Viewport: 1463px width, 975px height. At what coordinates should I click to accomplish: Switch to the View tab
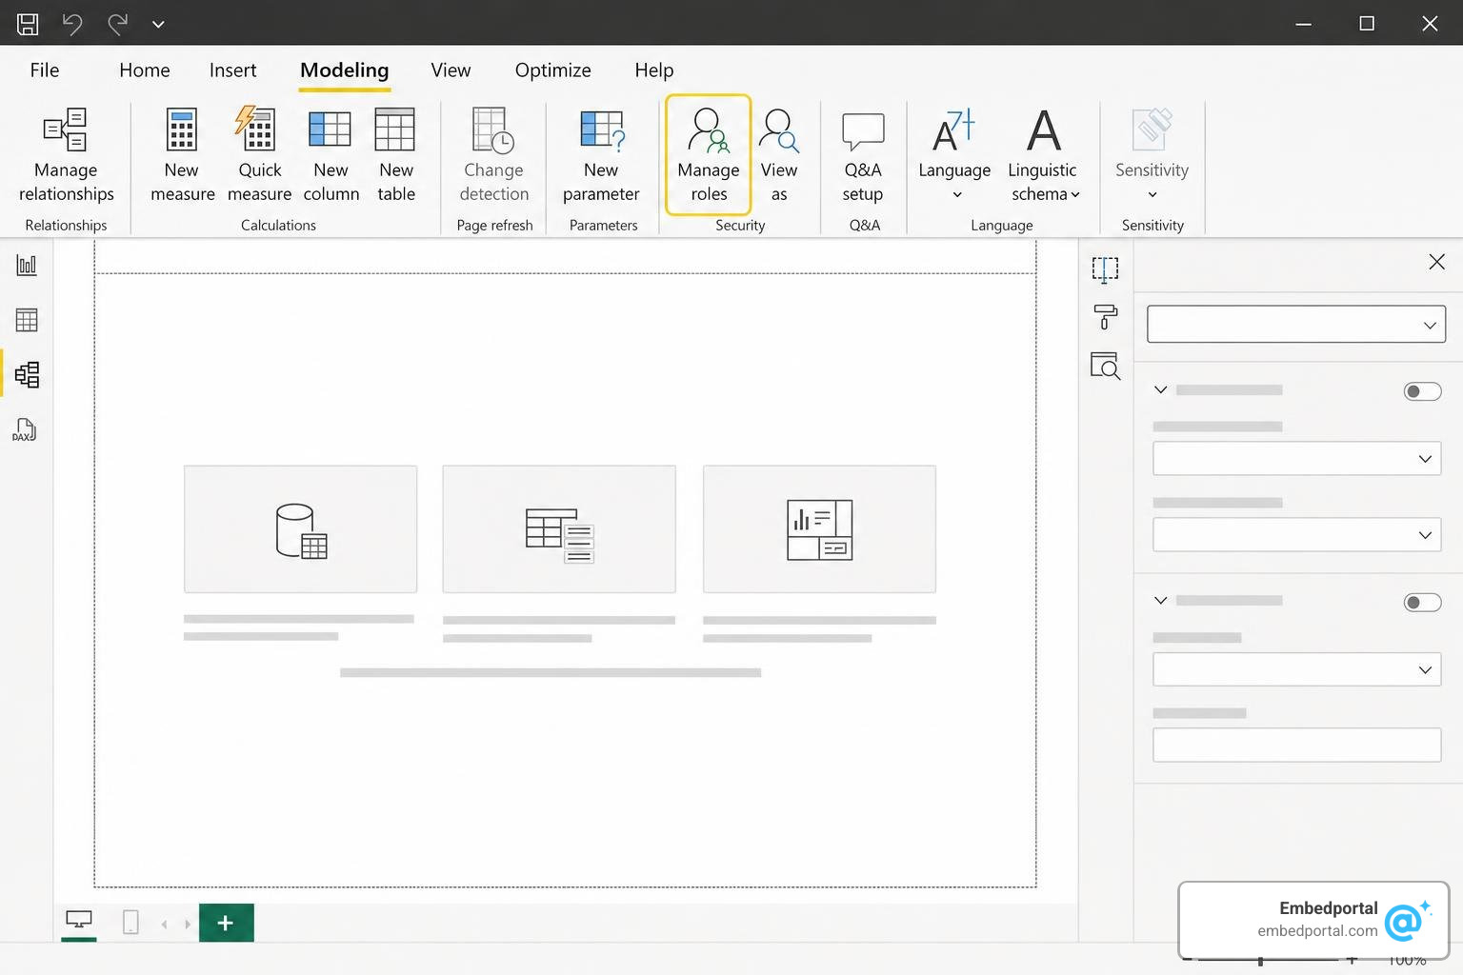[451, 70]
